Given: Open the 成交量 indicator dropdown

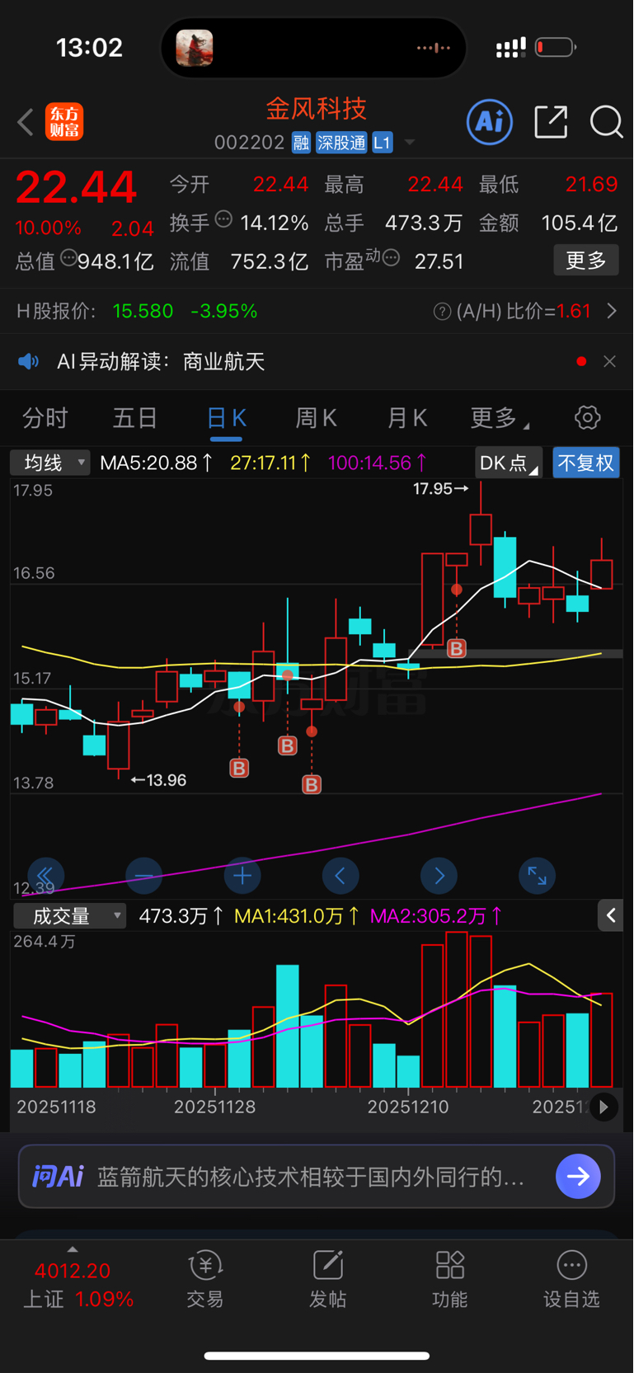Looking at the screenshot, I should click(x=70, y=916).
